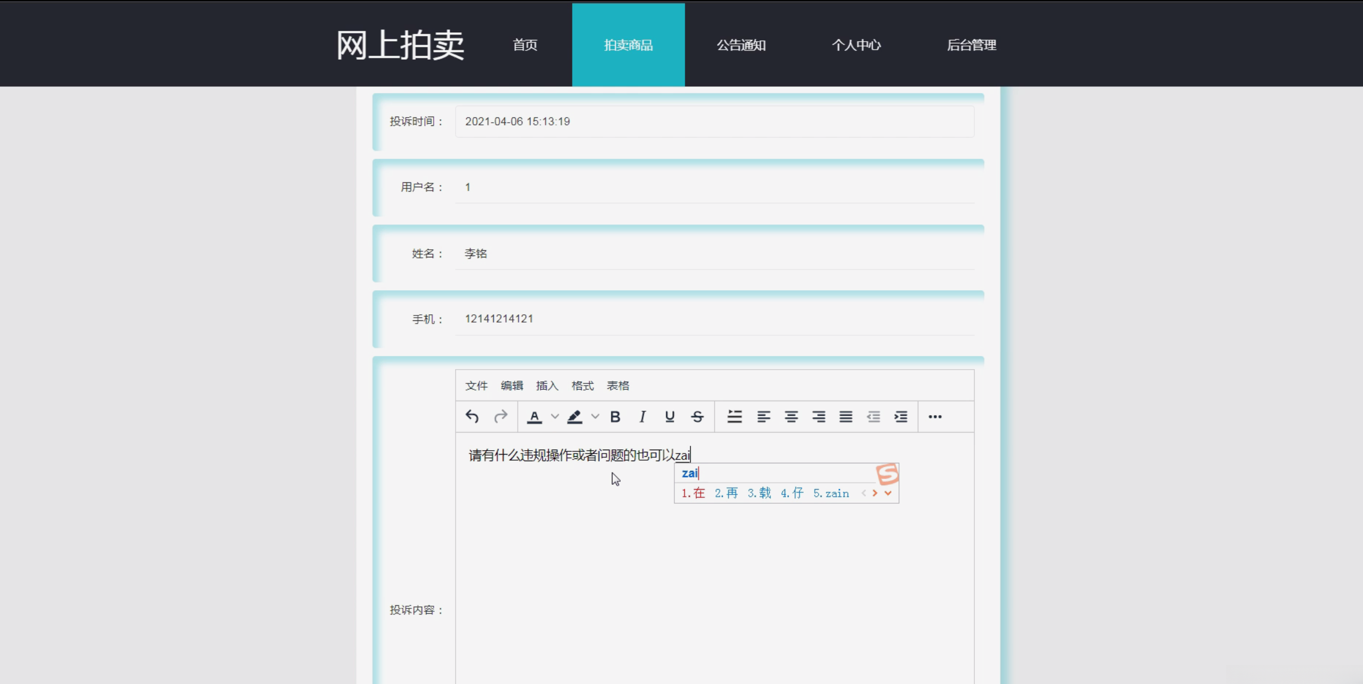The height and width of the screenshot is (684, 1363).
Task: Select IME candidate 4.仔
Action: coord(792,493)
